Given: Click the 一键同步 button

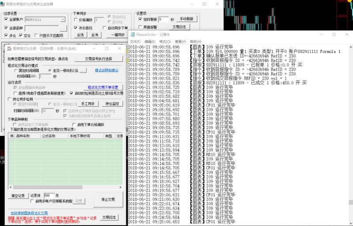Looking at the screenshot, I should click(118, 34).
